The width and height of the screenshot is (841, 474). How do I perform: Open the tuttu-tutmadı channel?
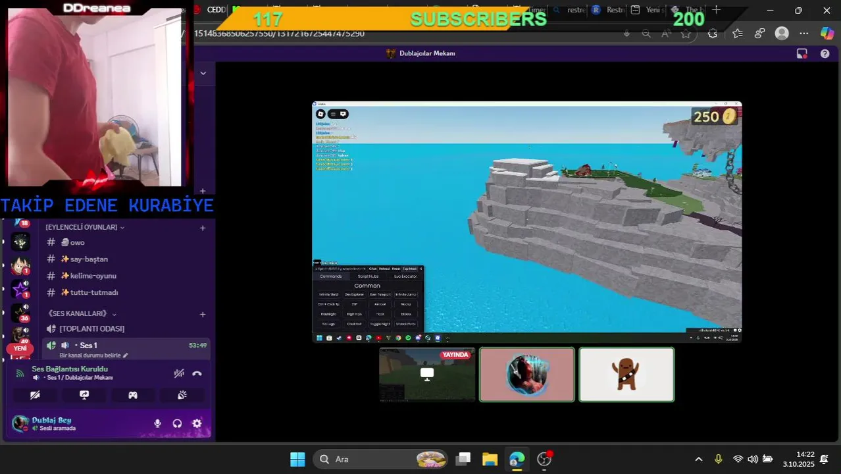point(126,292)
